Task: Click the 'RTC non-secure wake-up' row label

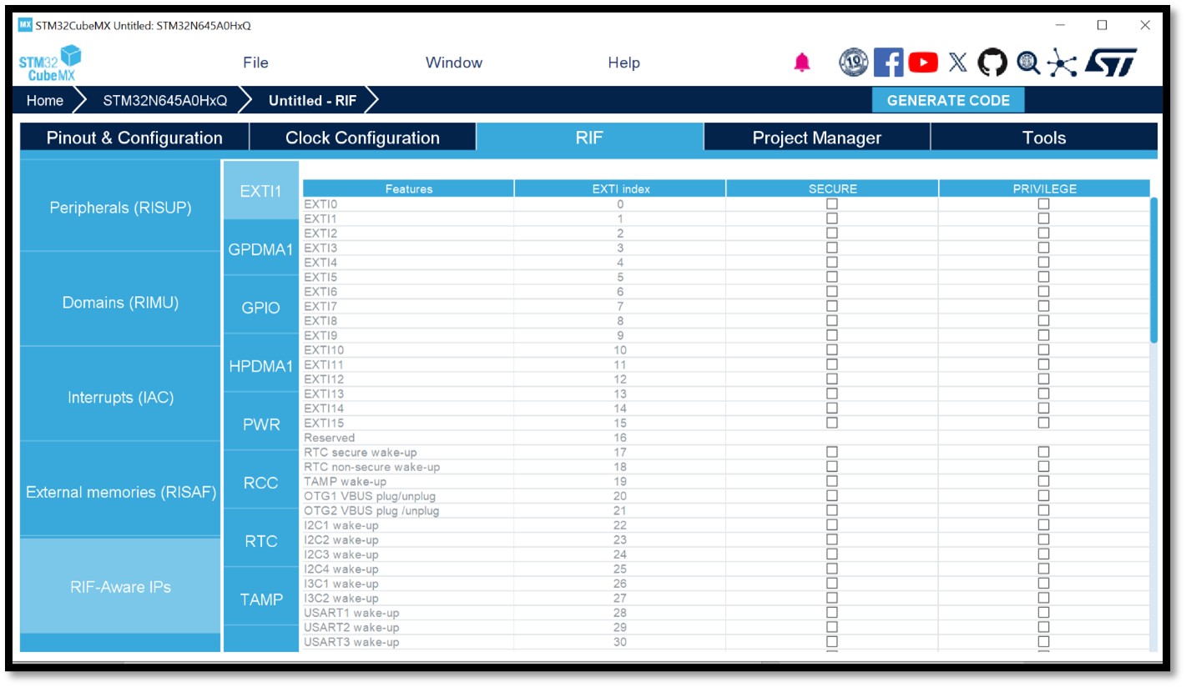Action: tap(371, 467)
